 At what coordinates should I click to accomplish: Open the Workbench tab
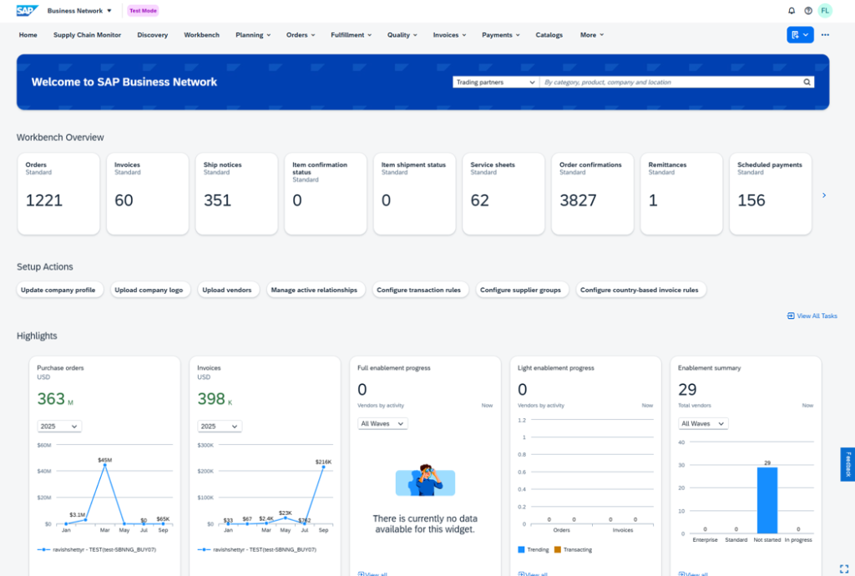[202, 35]
